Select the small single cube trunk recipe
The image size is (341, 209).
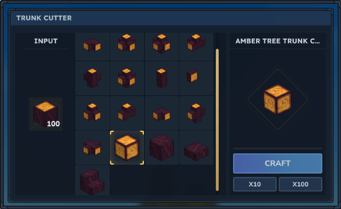(196, 78)
